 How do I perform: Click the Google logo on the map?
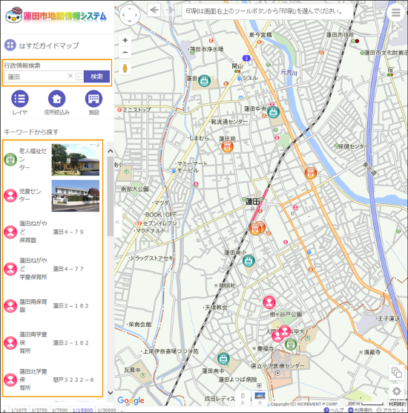131,400
